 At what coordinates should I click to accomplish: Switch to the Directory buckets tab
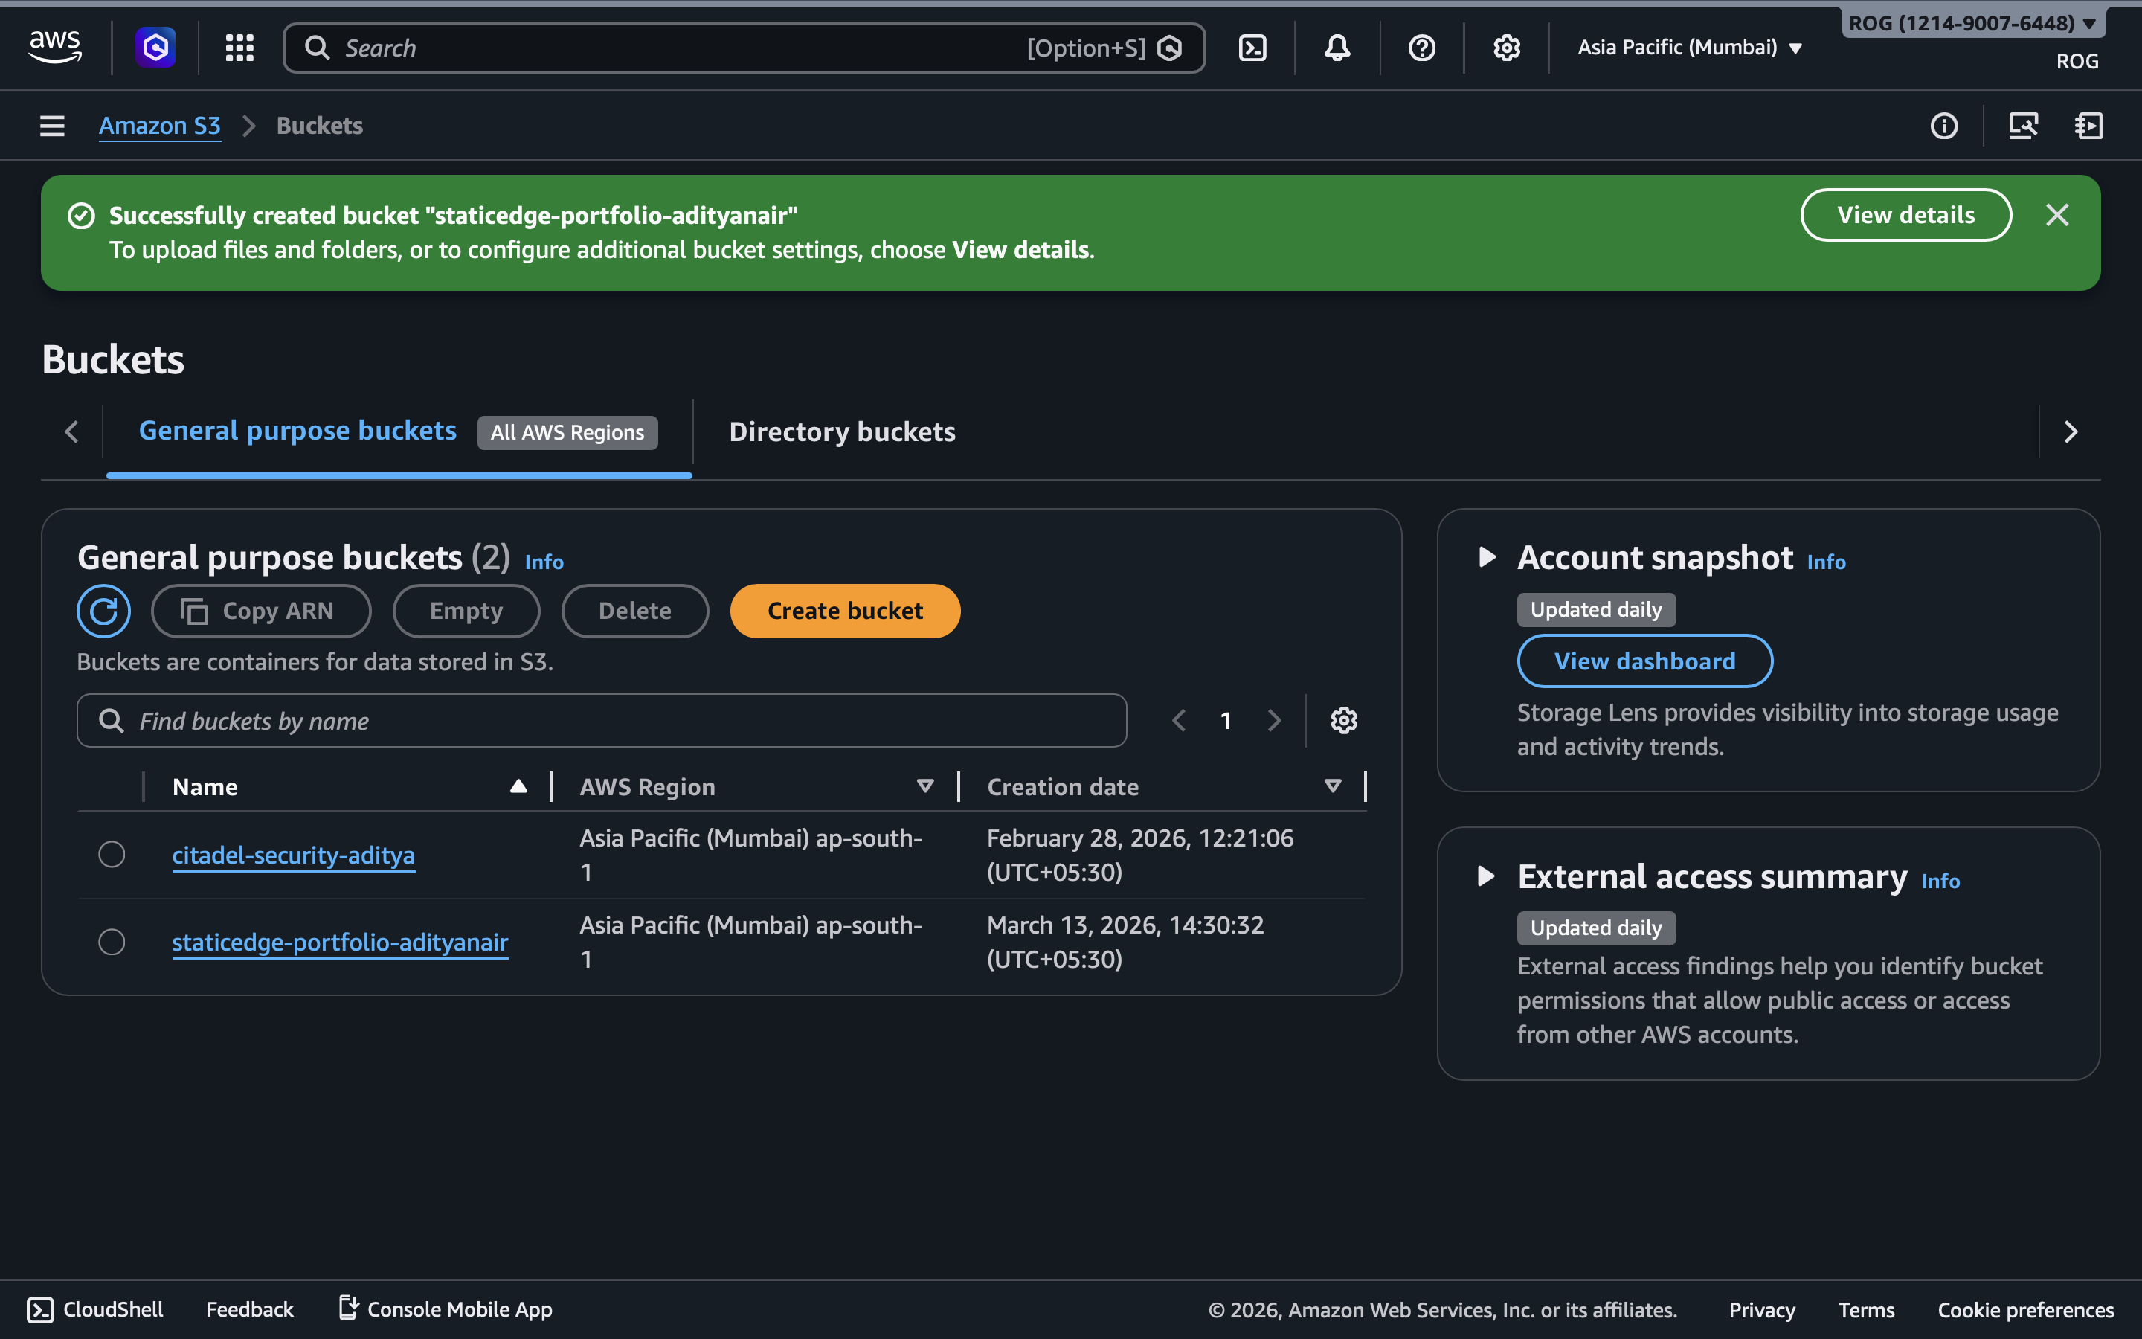pyautogui.click(x=842, y=432)
